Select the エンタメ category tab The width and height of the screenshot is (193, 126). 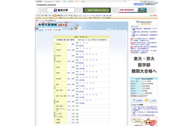click(65, 15)
